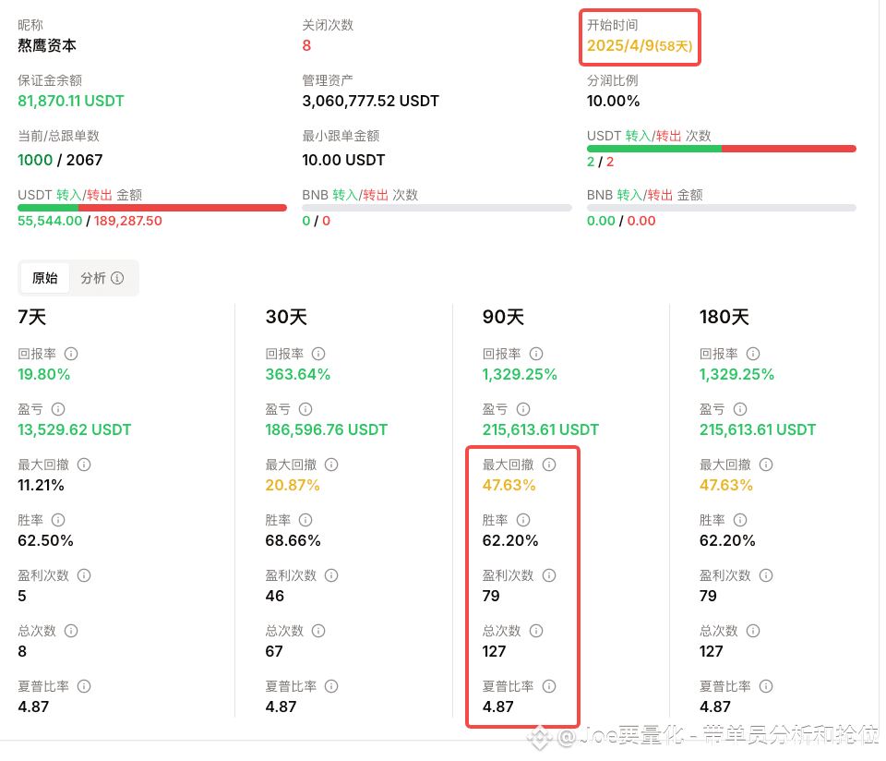The height and width of the screenshot is (761, 886).
Task: Open info icon beside 分析 tab
Action: pos(117,278)
